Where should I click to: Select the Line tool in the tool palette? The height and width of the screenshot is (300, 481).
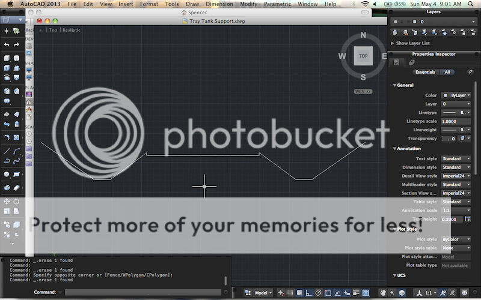point(7,151)
